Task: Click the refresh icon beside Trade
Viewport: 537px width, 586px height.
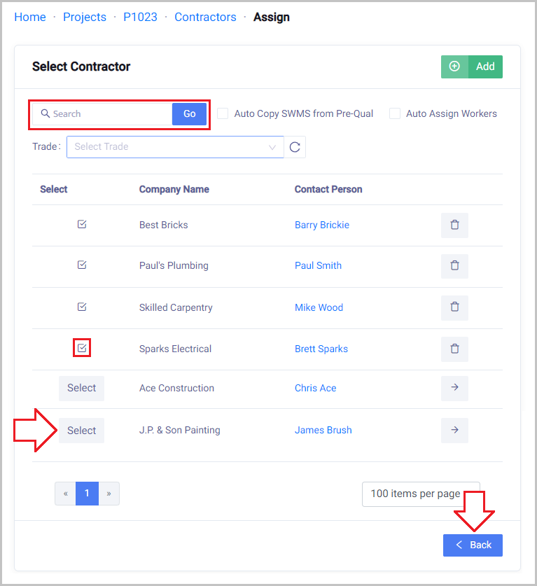Action: pos(295,147)
